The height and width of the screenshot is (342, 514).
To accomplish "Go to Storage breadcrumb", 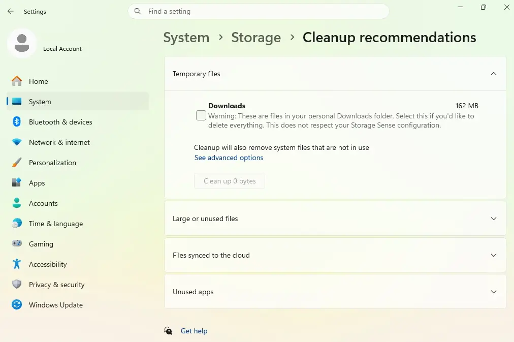I will coord(256,38).
